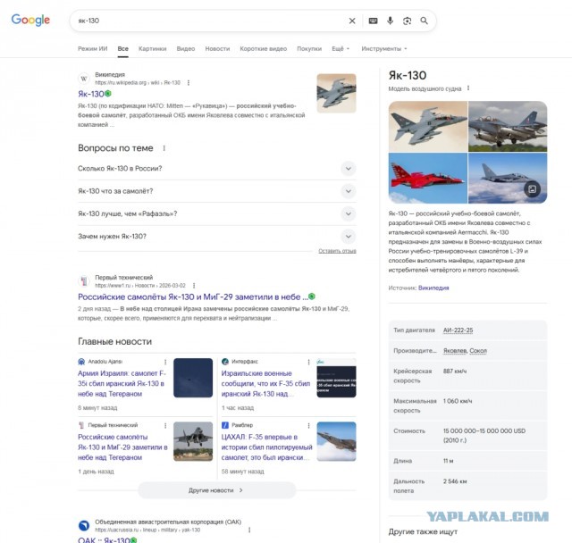Start voice search with microphone icon
This screenshot has height=543, width=572.
pyautogui.click(x=390, y=21)
